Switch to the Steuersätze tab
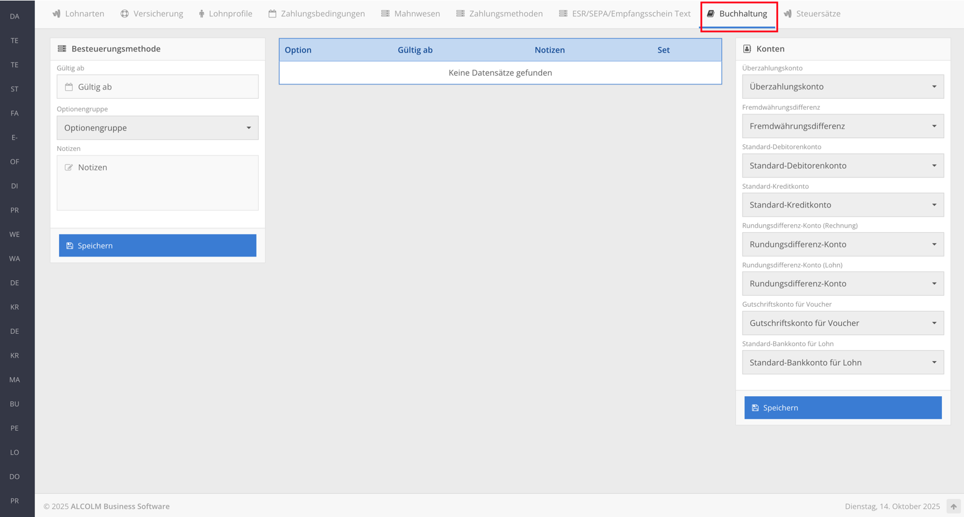The width and height of the screenshot is (964, 517). pos(812,14)
